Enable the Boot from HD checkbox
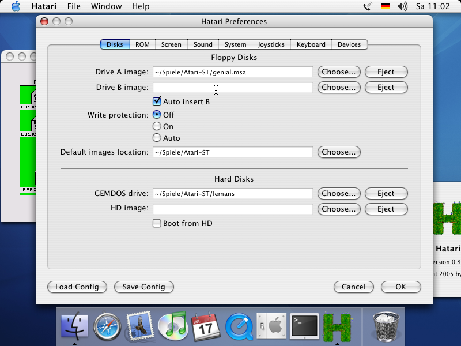The width and height of the screenshot is (461, 346). tap(156, 224)
